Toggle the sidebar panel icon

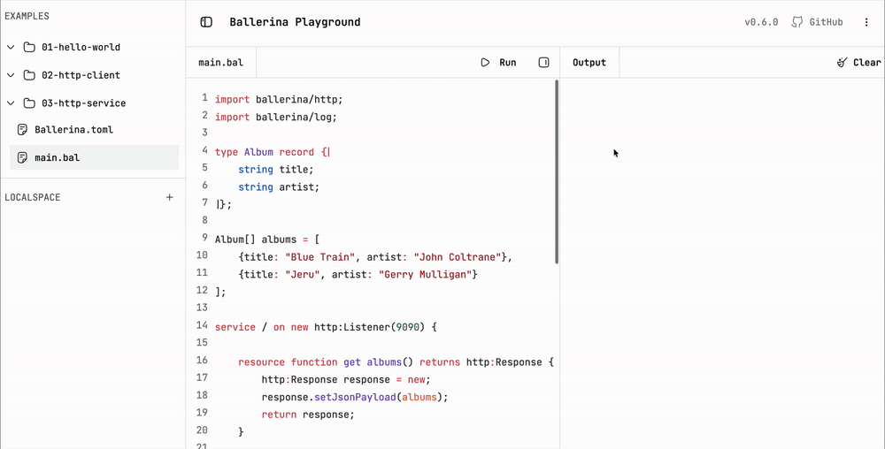click(206, 22)
